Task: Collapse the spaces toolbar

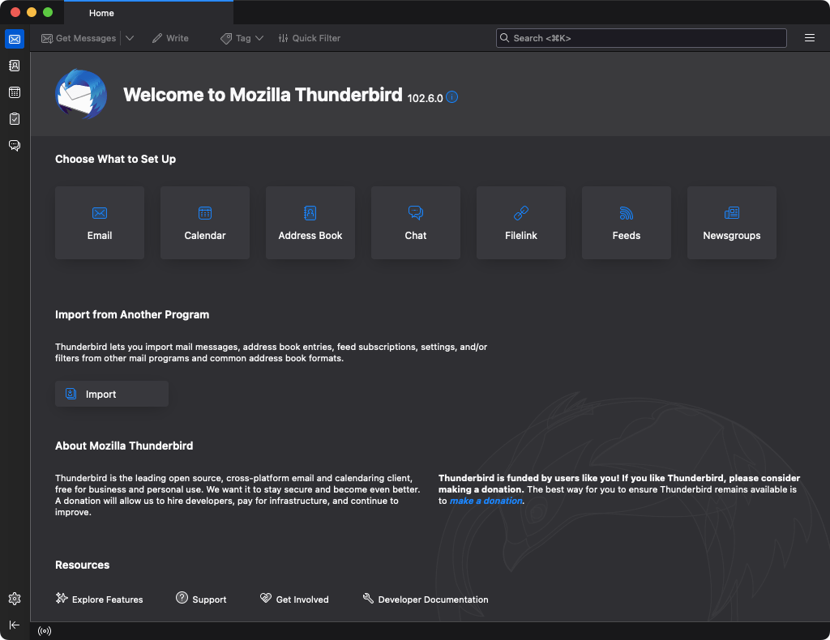Action: click(15, 625)
